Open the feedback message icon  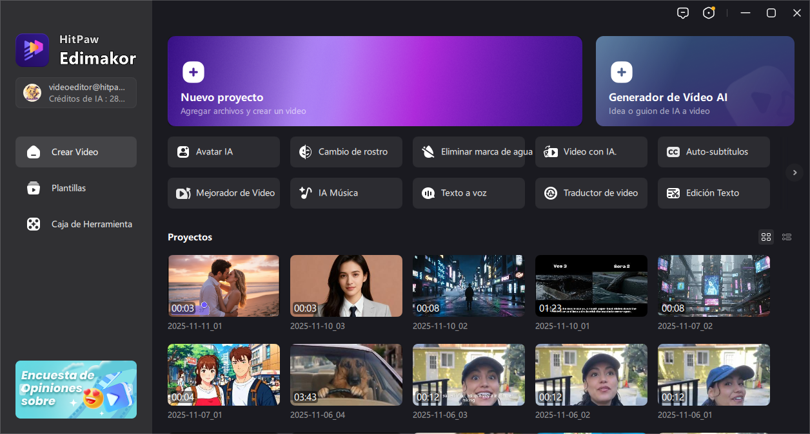(x=683, y=13)
